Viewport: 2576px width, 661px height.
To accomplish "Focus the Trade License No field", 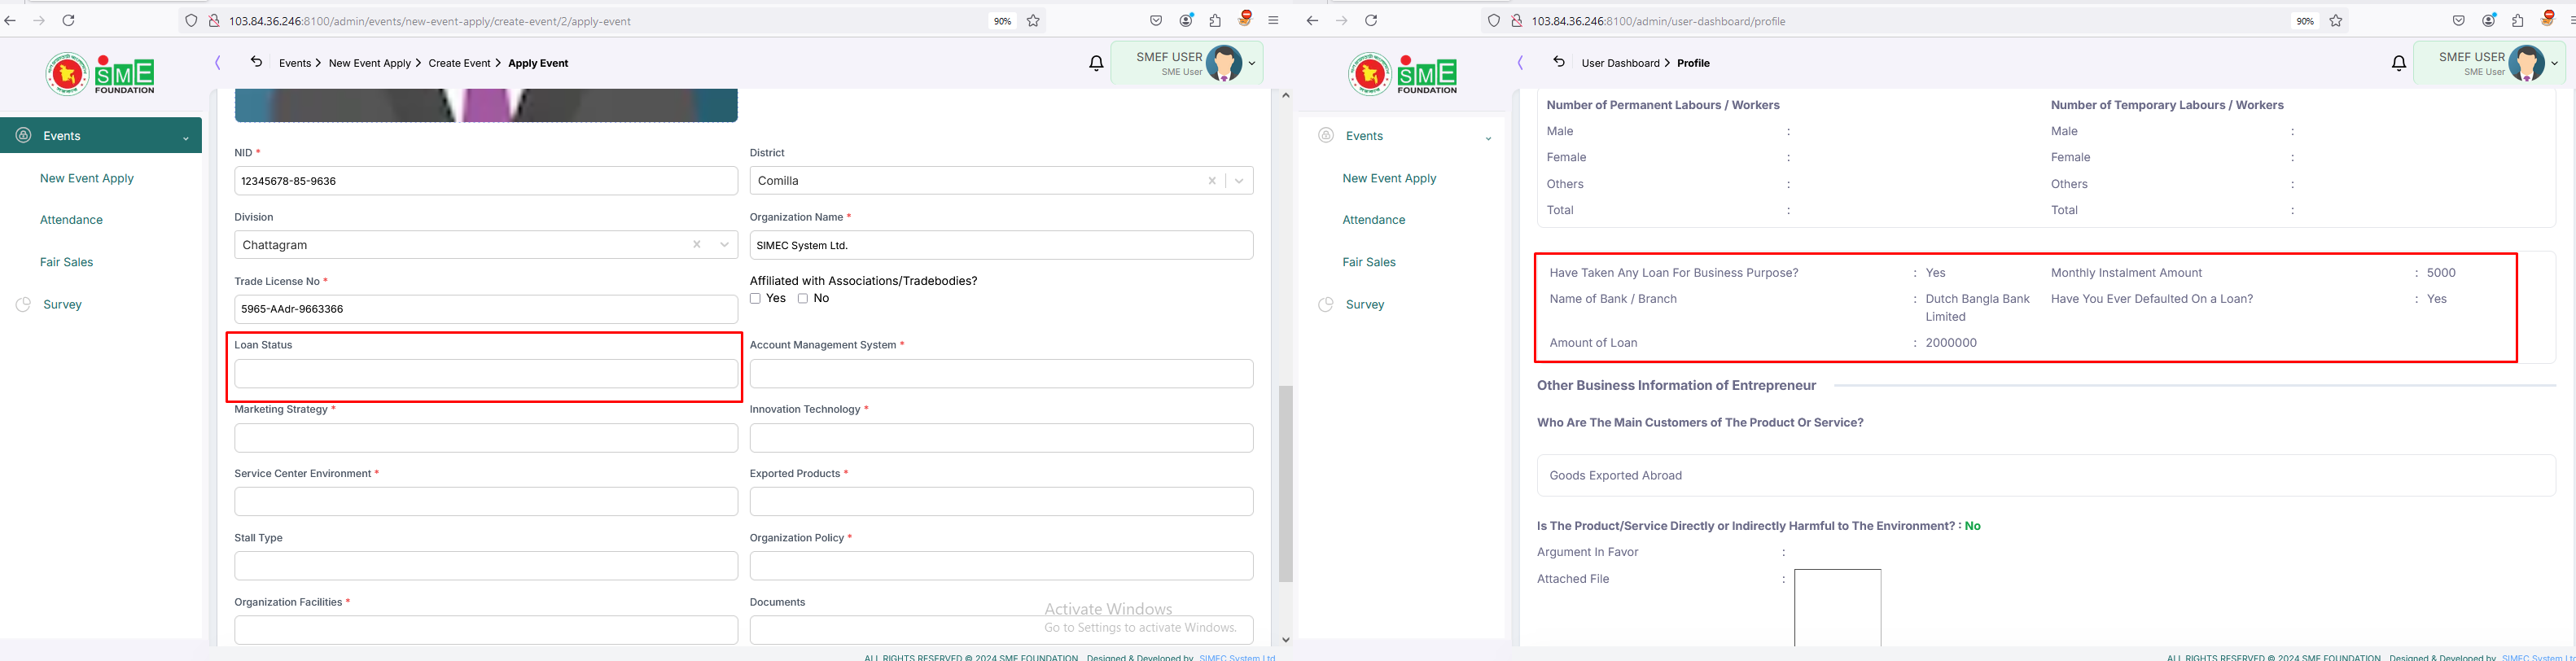I will [486, 309].
